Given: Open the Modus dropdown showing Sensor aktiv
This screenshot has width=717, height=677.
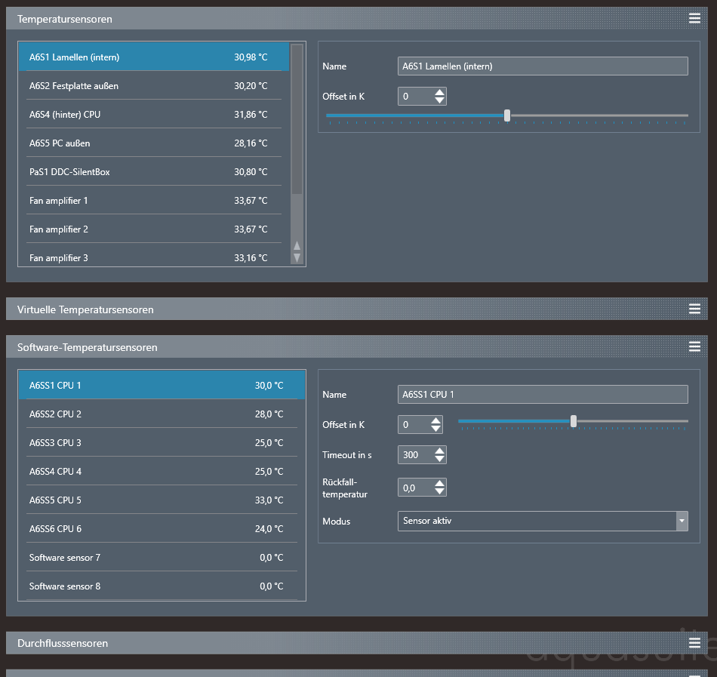Looking at the screenshot, I should click(682, 521).
